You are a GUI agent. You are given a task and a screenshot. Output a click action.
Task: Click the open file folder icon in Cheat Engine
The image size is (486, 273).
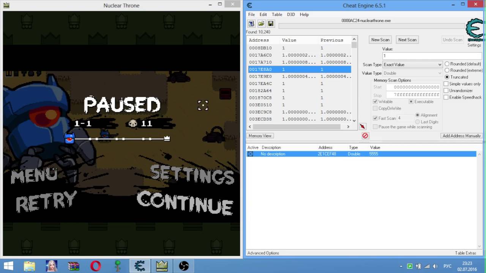[261, 24]
